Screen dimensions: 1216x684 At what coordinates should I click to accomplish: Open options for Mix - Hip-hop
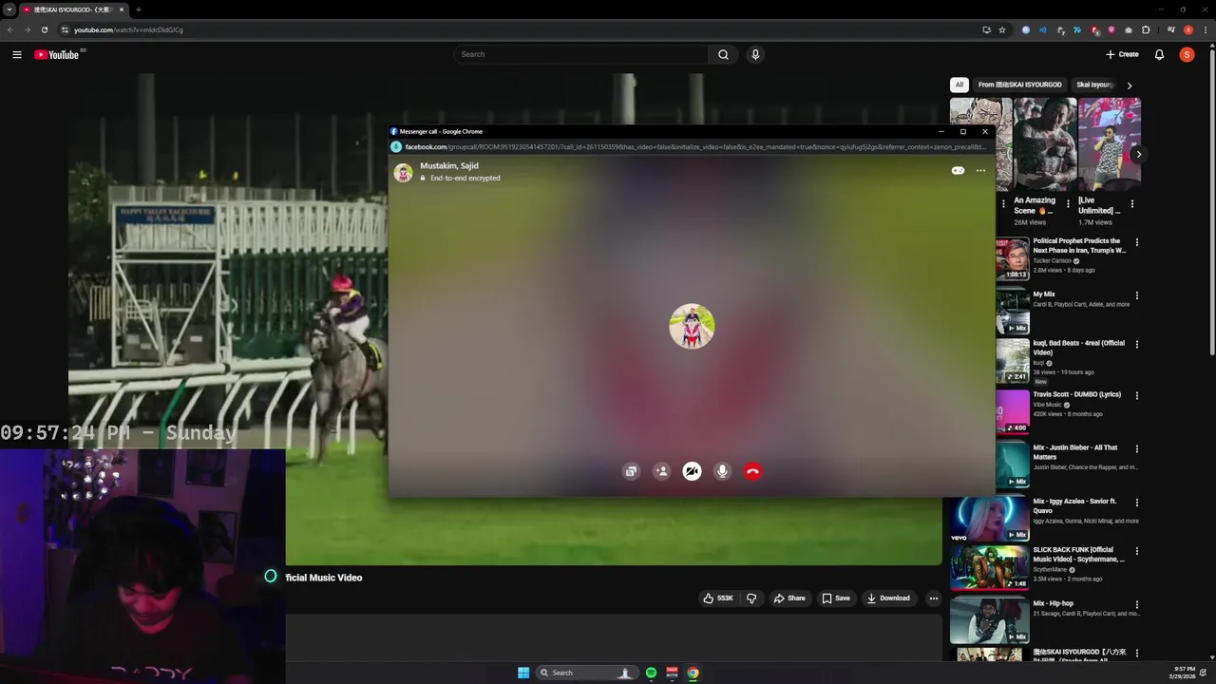[x=1136, y=604]
